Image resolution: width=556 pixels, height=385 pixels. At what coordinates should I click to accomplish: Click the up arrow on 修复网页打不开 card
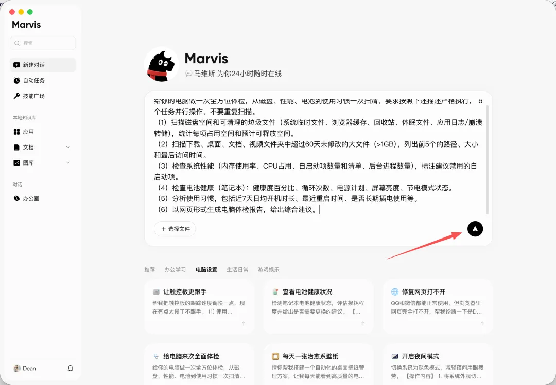[x=482, y=323]
